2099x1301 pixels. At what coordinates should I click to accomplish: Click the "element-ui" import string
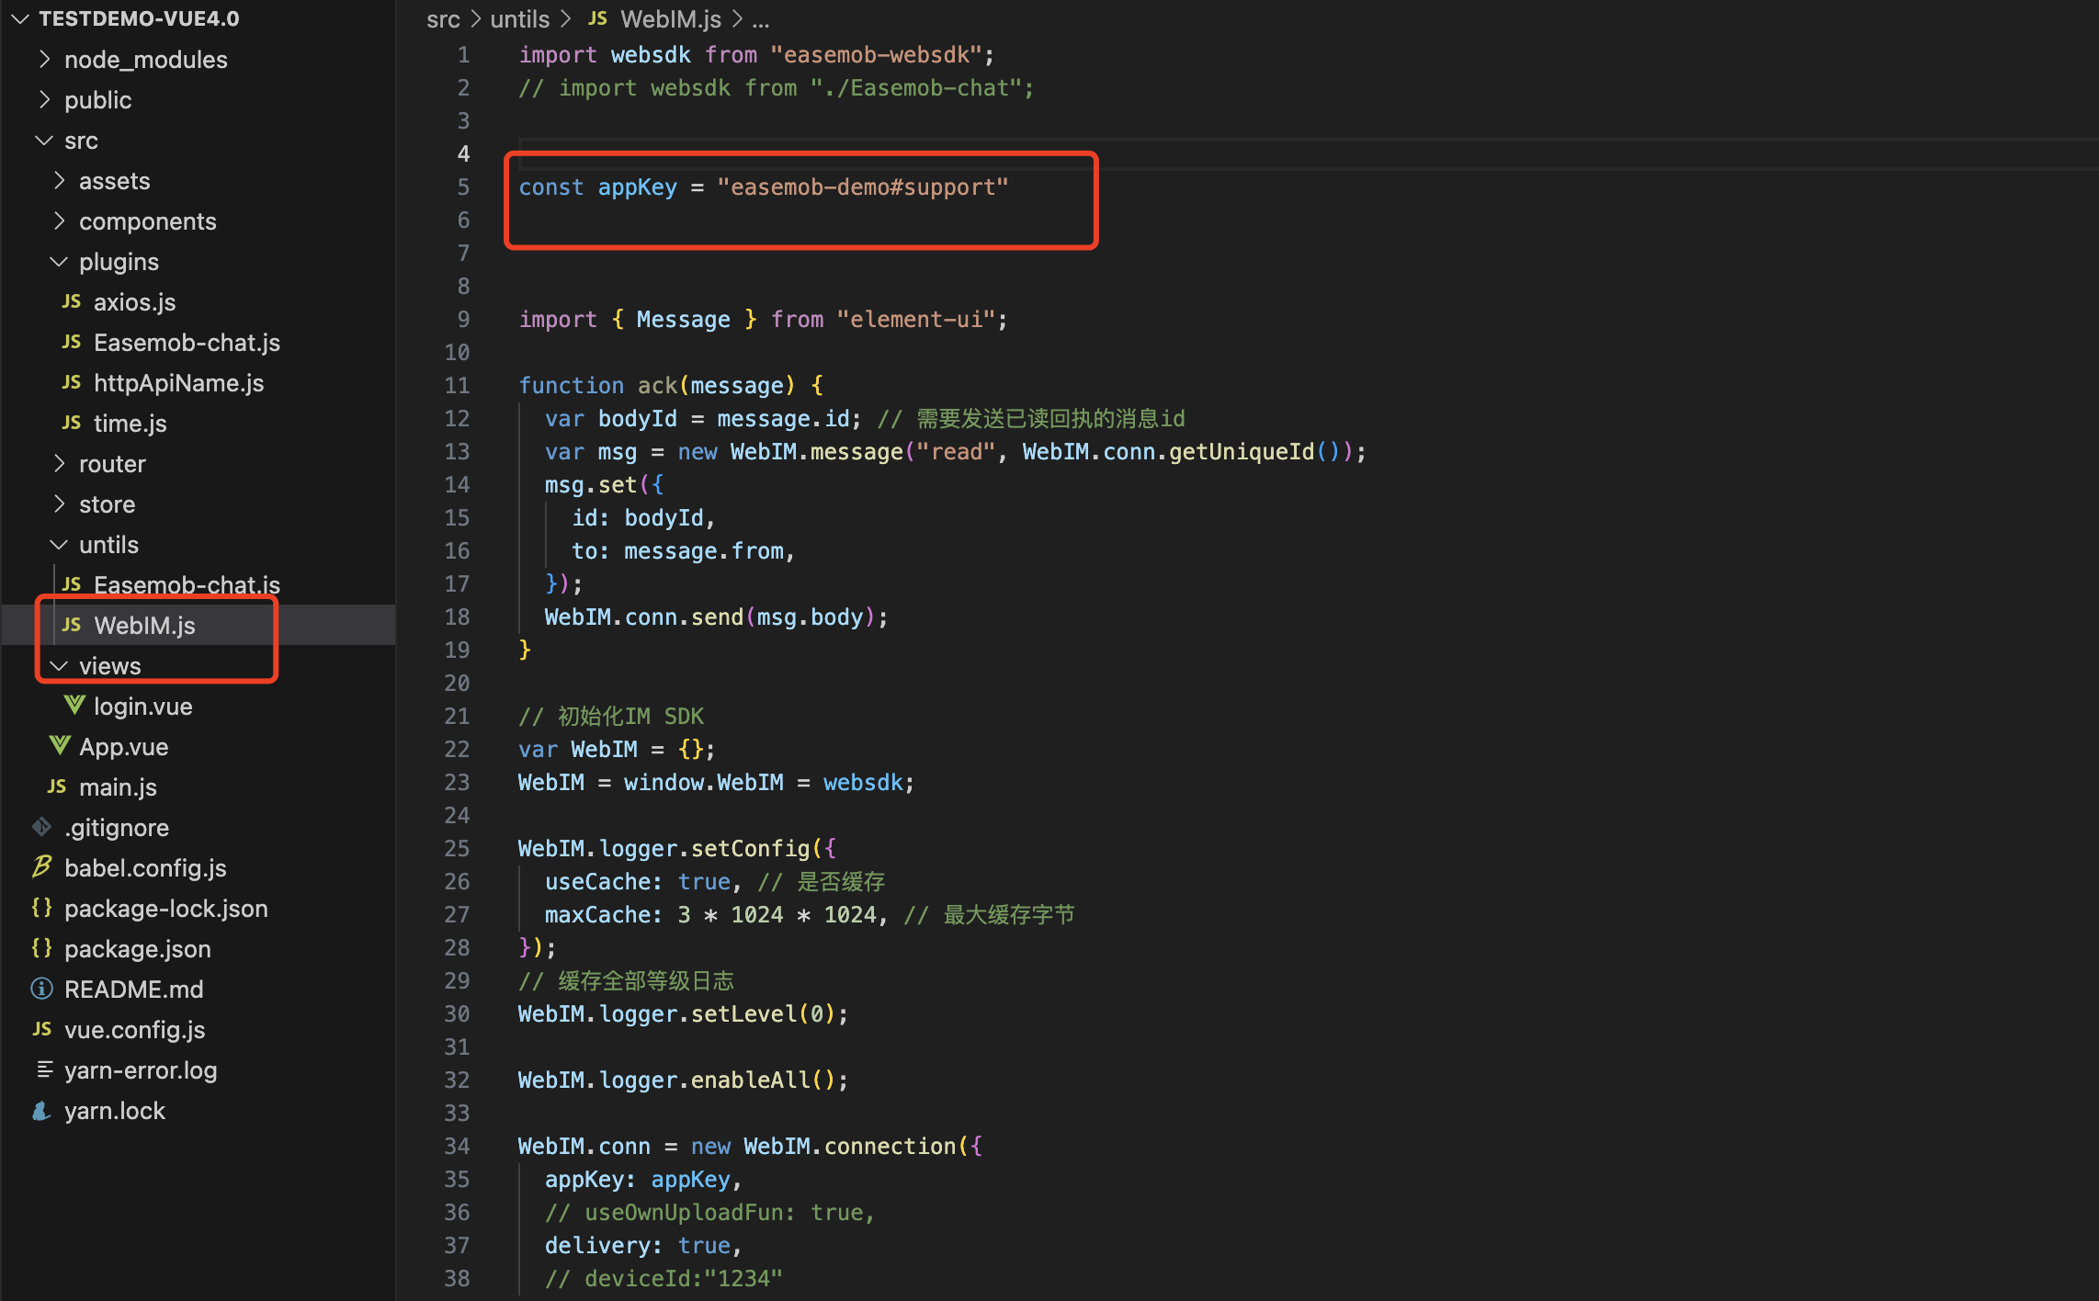click(916, 320)
